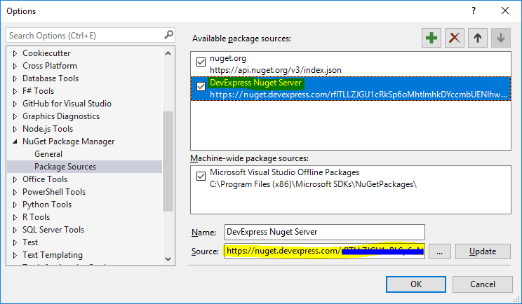The image size is (522, 304).
Task: Select the Office Tools category label
Action: 45,179
